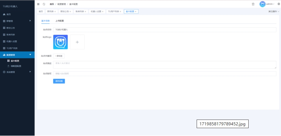The height and width of the screenshot is (136, 281).
Task: Open the settings gear at top right
Action: click(x=279, y=4)
